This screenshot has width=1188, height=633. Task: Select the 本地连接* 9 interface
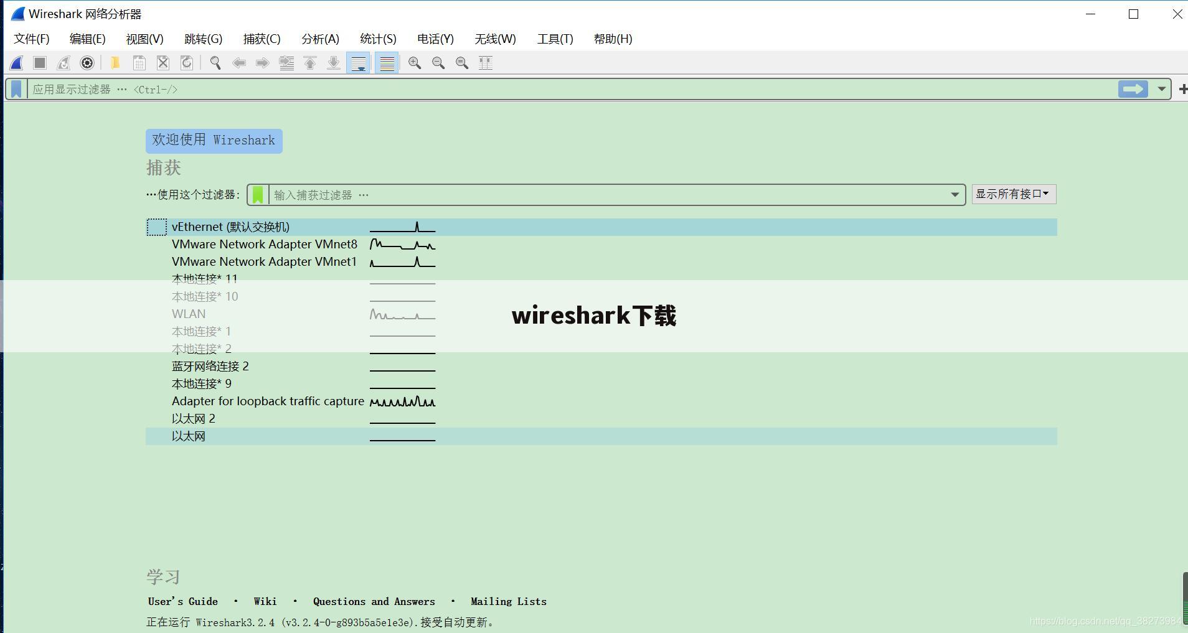click(x=601, y=384)
